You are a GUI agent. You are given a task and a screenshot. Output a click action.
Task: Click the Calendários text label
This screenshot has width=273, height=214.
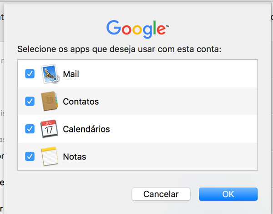[86, 129]
